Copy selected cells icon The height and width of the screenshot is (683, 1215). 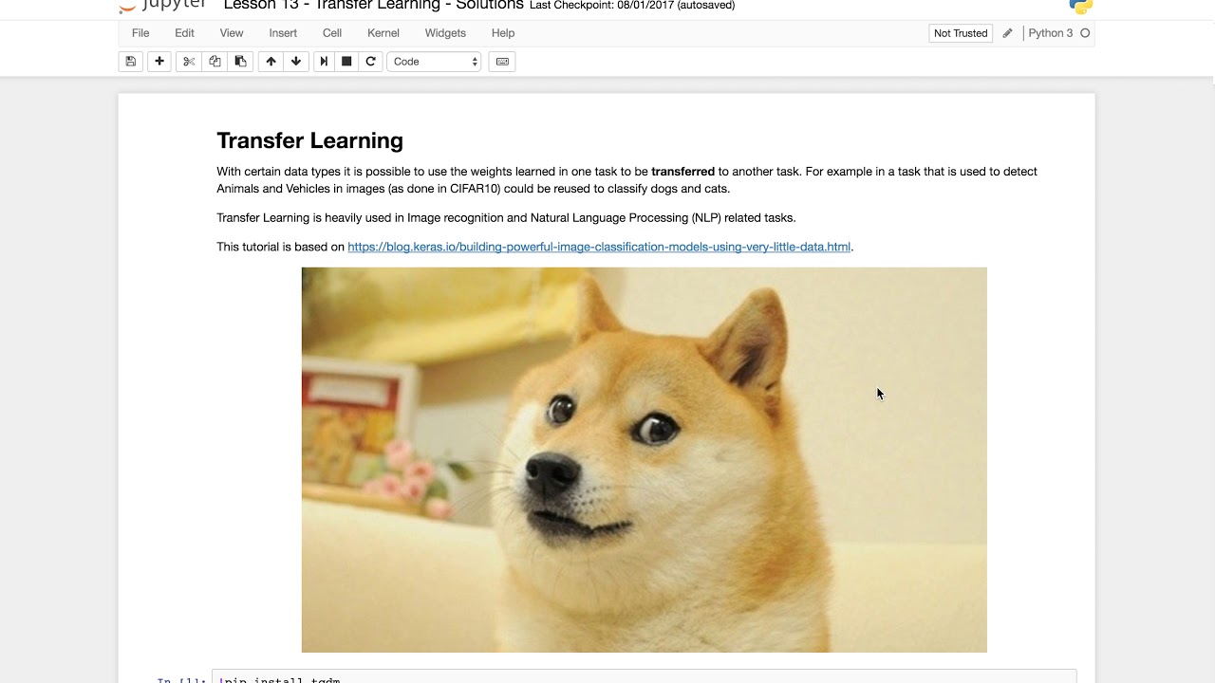[215, 62]
